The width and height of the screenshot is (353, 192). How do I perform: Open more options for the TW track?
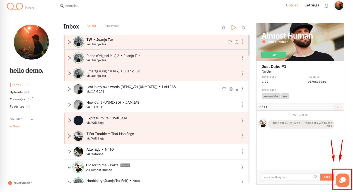pyautogui.click(x=242, y=42)
